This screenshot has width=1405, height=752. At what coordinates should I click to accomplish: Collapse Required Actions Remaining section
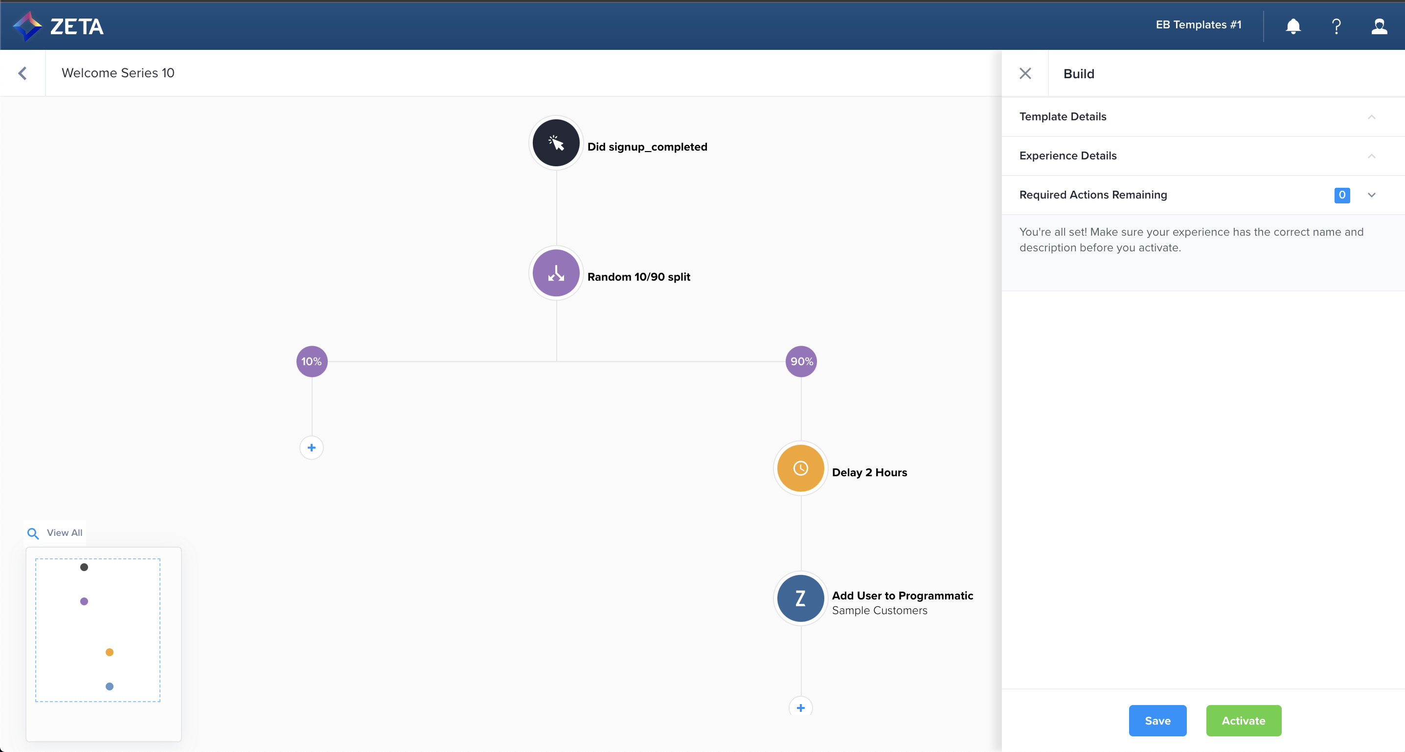(x=1371, y=195)
